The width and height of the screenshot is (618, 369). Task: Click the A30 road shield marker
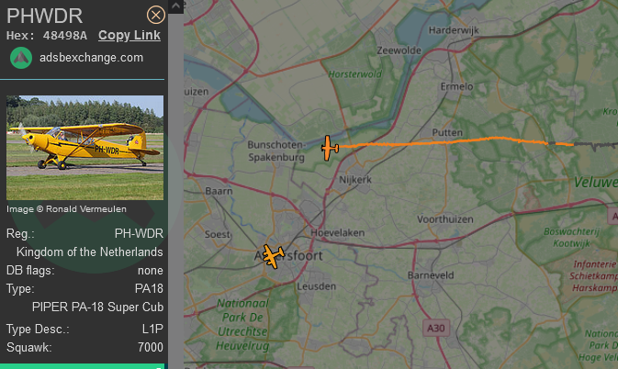click(436, 328)
